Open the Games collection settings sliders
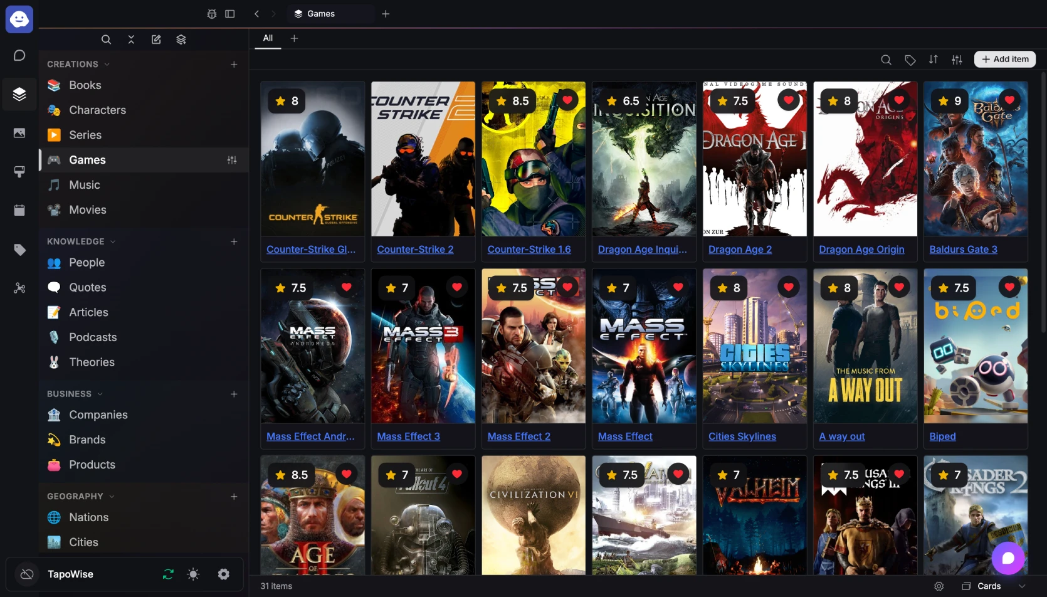1047x597 pixels. [232, 160]
